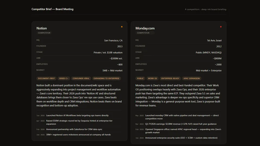260x146 pixels.
Task: Click 'Jun 2026' date in Notion timeline
Action: click(40, 115)
